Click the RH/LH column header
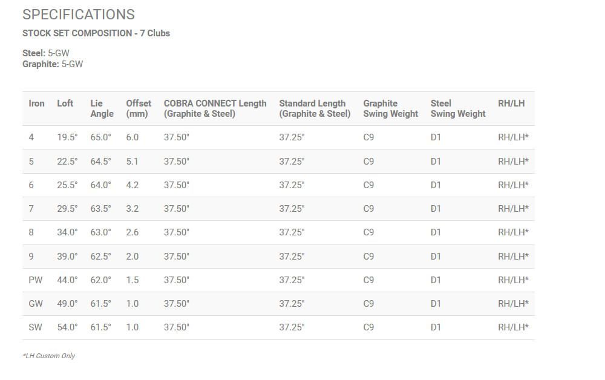The height and width of the screenshot is (380, 605). pyautogui.click(x=511, y=103)
